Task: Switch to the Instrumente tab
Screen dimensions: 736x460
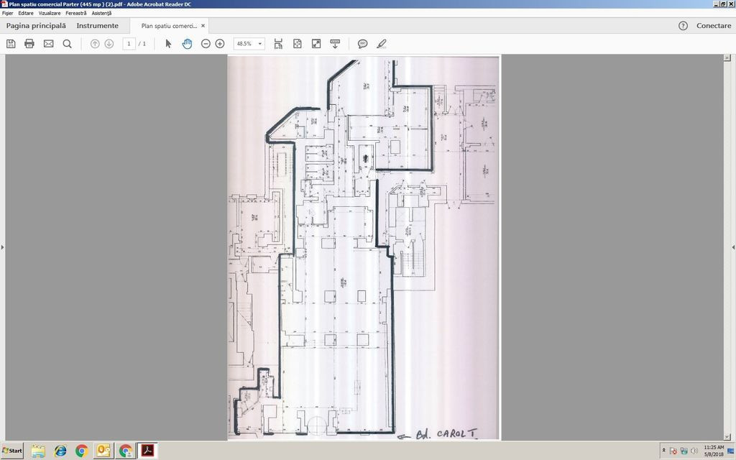Action: tap(97, 26)
